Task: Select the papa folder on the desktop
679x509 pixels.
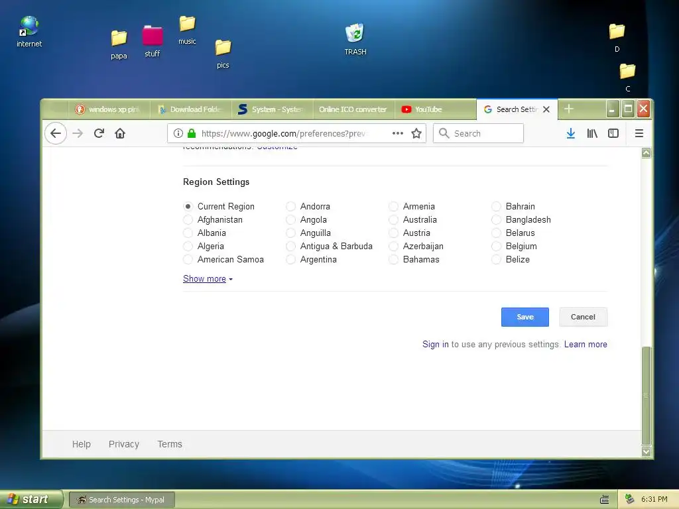Action: (119, 44)
